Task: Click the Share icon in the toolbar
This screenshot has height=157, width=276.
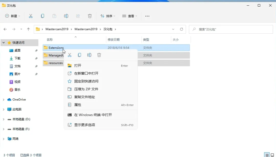Action: (78, 16)
